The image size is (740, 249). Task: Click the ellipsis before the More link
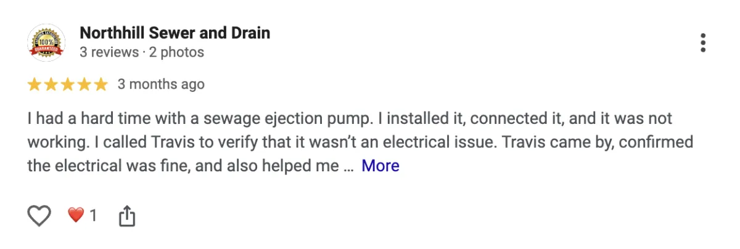point(348,166)
